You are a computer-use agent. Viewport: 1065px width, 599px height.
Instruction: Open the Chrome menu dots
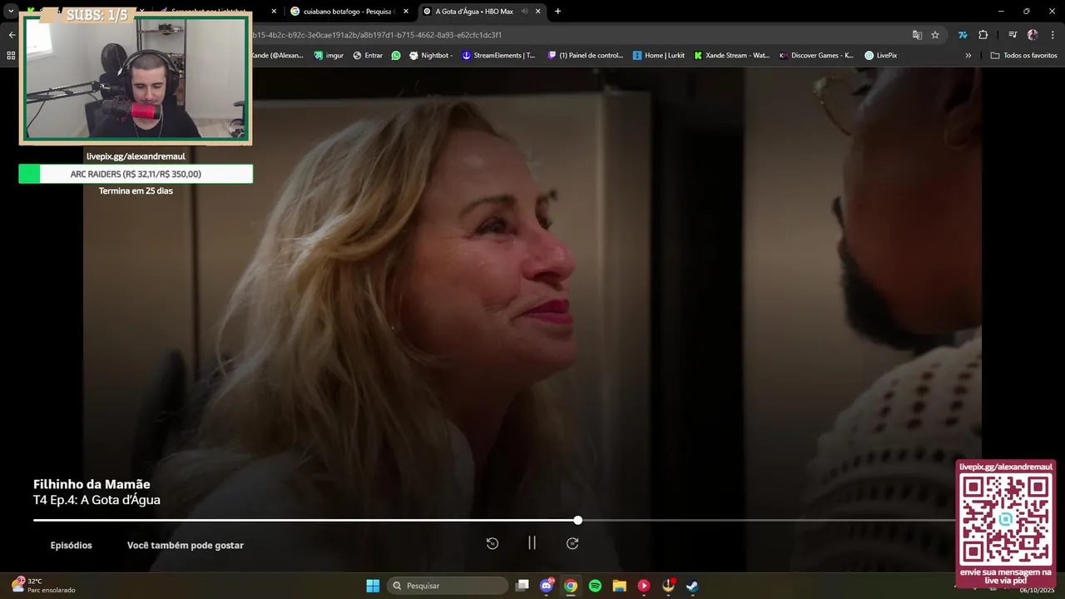1053,35
